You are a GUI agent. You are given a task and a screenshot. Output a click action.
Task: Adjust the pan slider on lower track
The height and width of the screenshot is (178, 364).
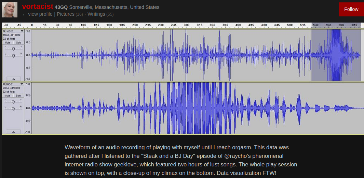13,108
